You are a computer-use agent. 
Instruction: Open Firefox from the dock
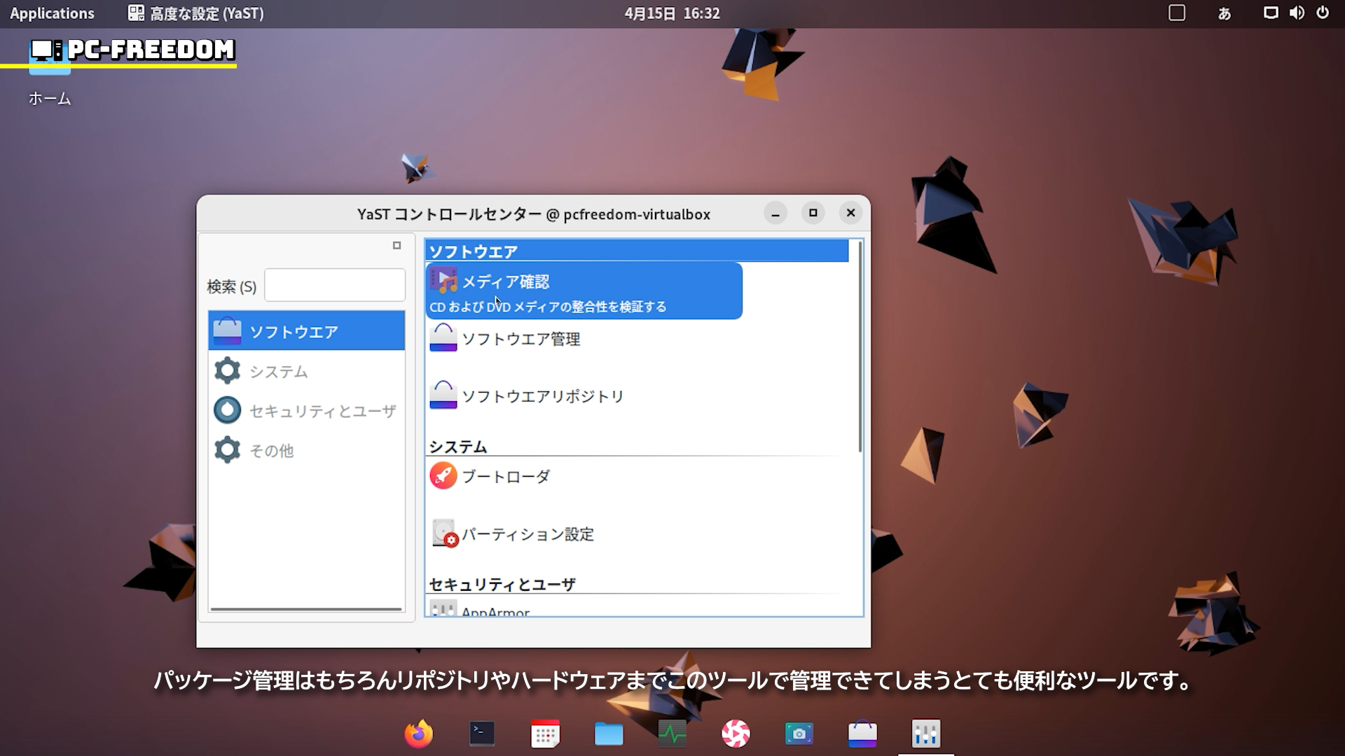(419, 734)
